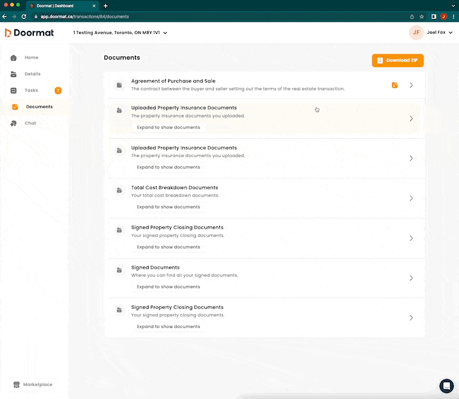Expand the Total Cost Breakdown Documents chevron

(x=411, y=198)
